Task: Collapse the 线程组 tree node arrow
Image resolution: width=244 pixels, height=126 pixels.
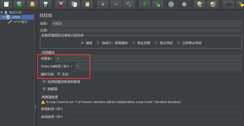Action: coord(4,17)
